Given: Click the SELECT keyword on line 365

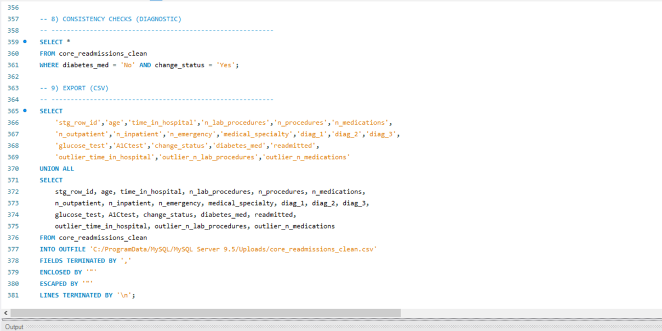Looking at the screenshot, I should (x=51, y=111).
